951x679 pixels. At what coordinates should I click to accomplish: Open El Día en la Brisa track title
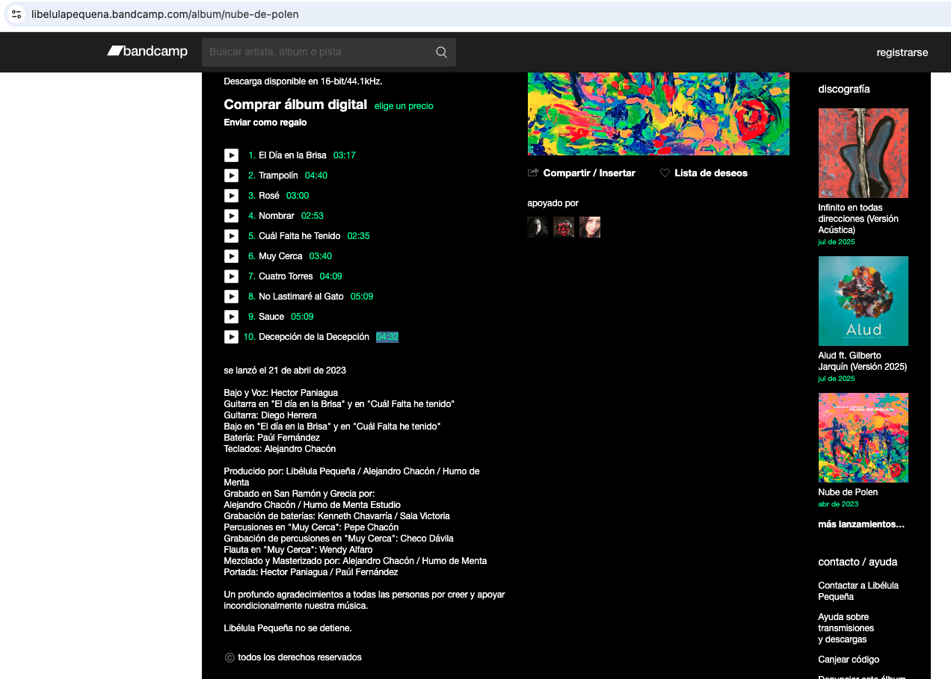(292, 155)
